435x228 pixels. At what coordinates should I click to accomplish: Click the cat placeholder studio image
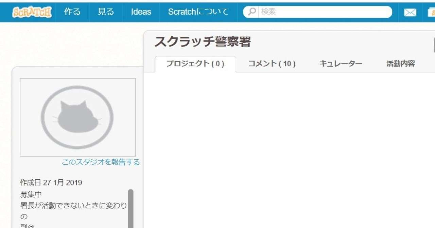click(77, 117)
